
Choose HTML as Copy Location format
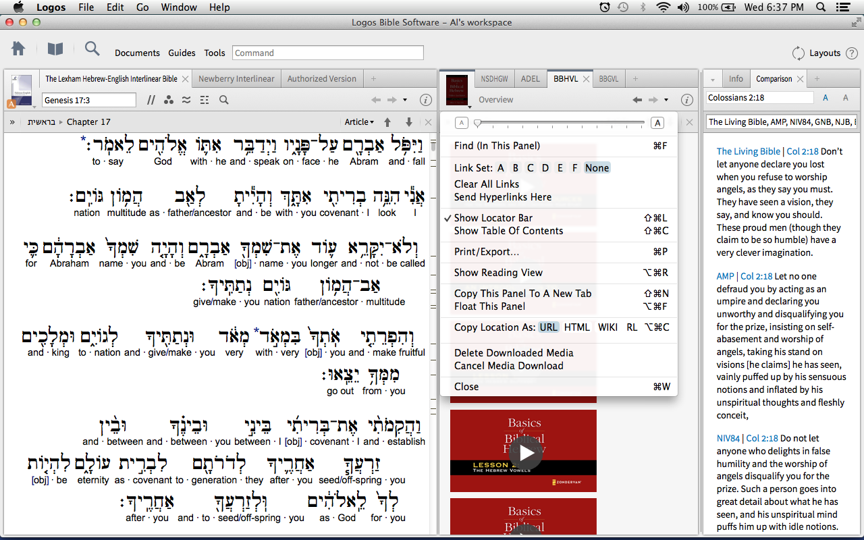577,327
